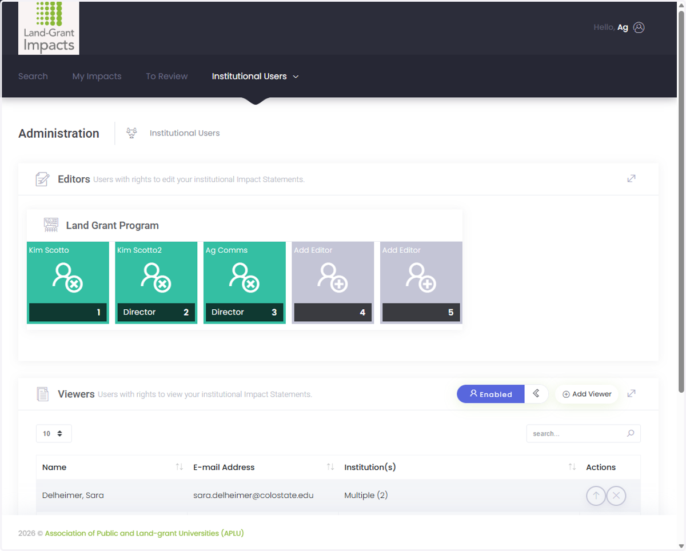Viewport: 686px width, 551px height.
Task: Click the Editors panel heading
Action: pyautogui.click(x=74, y=179)
